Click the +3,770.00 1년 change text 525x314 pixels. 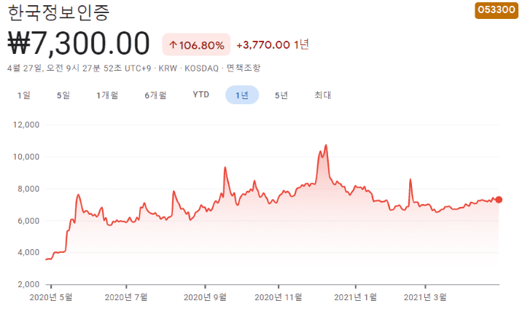[x=273, y=45]
